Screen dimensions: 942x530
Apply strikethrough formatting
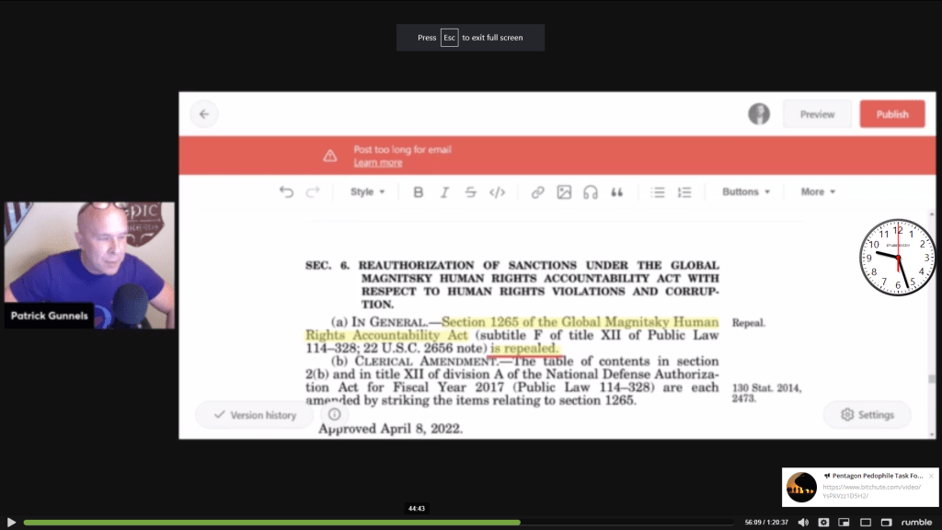pyautogui.click(x=470, y=192)
